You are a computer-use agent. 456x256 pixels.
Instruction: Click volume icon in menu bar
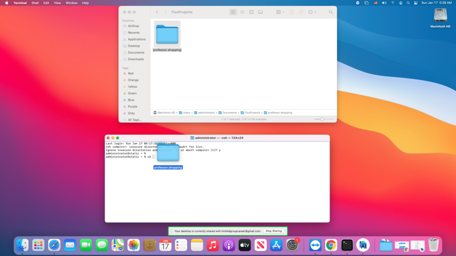click(x=384, y=3)
